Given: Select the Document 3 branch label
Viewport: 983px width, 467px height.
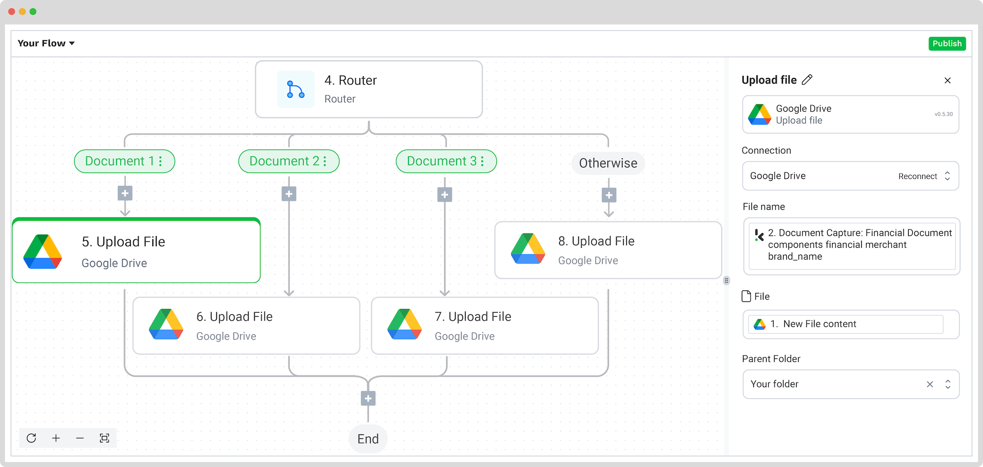Looking at the screenshot, I should [x=446, y=161].
